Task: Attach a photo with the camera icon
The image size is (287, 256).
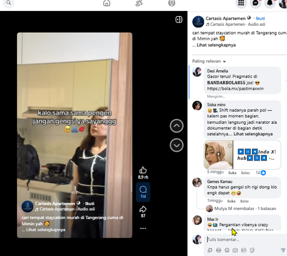Action: tap(235, 250)
